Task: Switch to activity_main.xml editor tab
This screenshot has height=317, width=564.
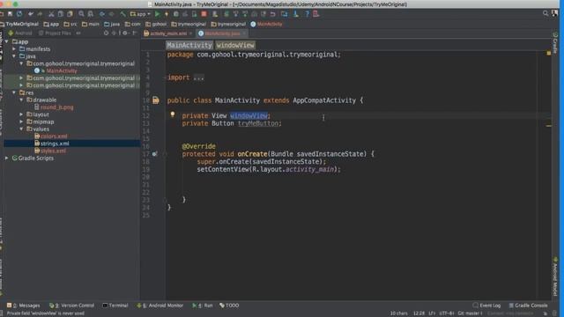Action: [168, 33]
